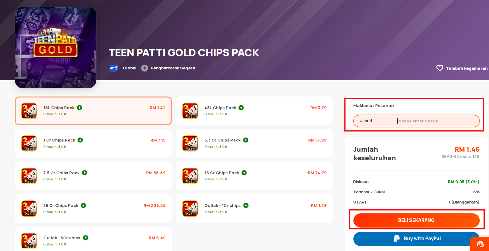Select the 16L Chips Pack option
This screenshot has width=489, height=251.
(93, 111)
